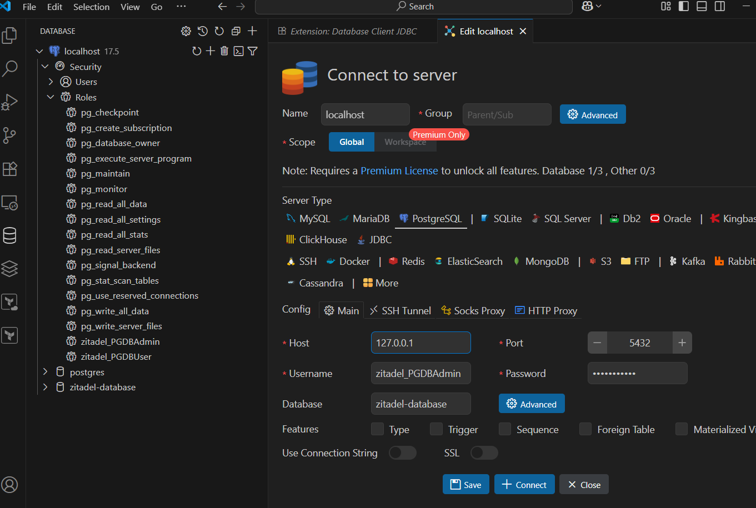Click the Host input field
Image resolution: width=756 pixels, height=508 pixels.
click(x=420, y=343)
